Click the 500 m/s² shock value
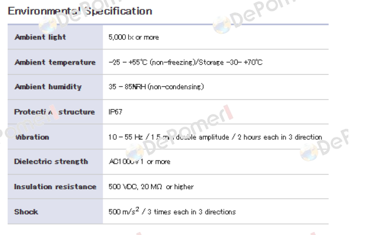 click(x=172, y=211)
